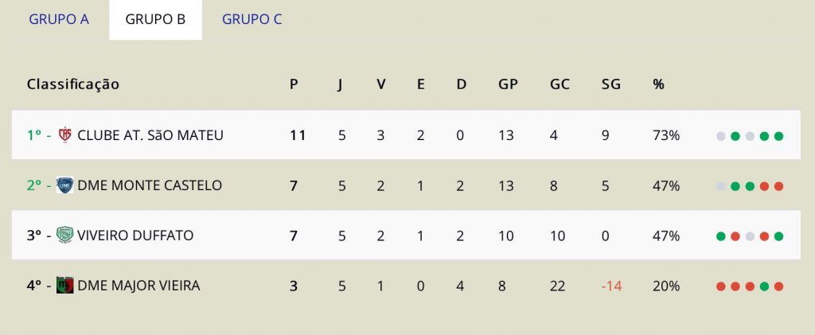Click the -14 goal difference value
This screenshot has height=335, width=815.
pyautogui.click(x=611, y=286)
